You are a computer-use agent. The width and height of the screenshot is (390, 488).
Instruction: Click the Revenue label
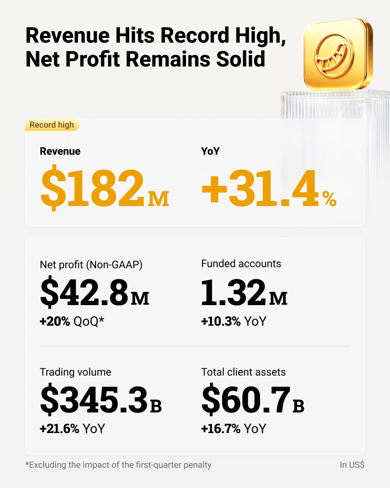(x=60, y=151)
